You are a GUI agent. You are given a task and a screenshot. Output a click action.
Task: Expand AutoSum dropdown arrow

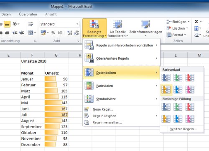pos(201,22)
